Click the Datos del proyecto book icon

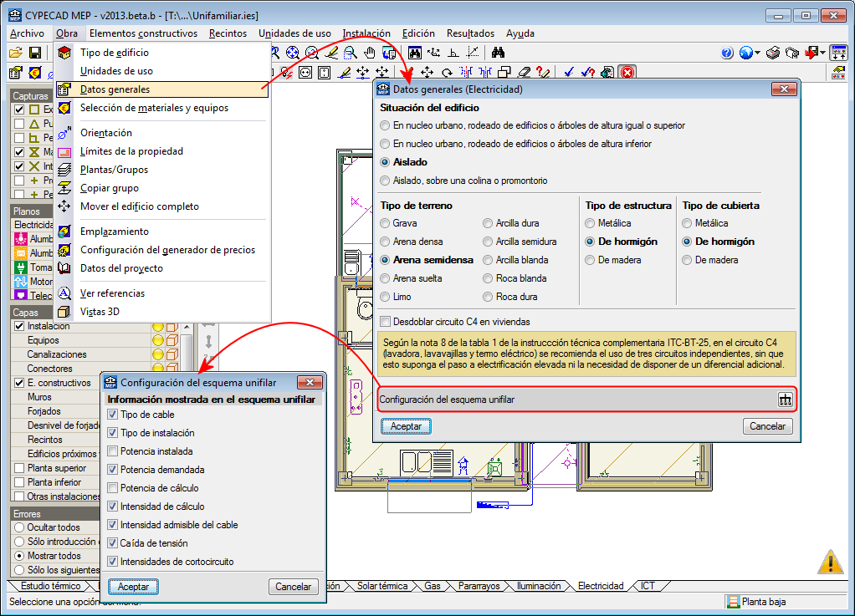tap(64, 268)
